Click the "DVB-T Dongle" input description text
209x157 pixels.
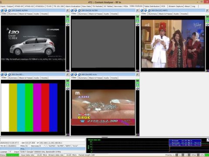(x=40, y=152)
